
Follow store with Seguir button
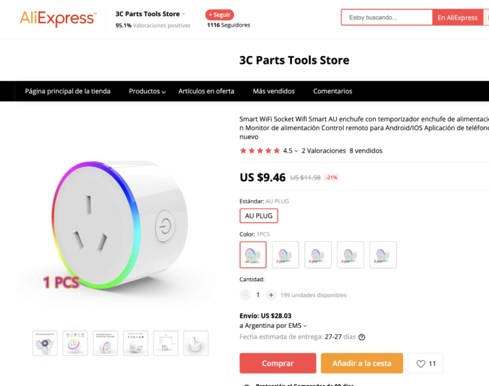click(x=219, y=15)
